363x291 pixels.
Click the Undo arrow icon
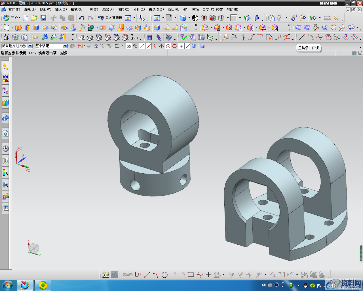[x=81, y=18]
